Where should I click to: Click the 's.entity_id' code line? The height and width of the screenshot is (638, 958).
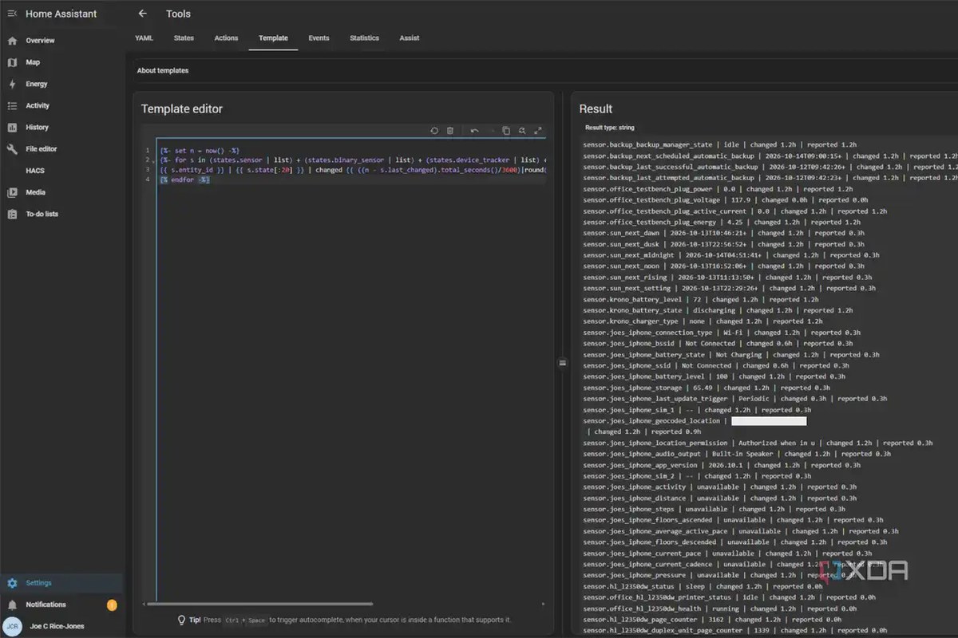(x=353, y=170)
